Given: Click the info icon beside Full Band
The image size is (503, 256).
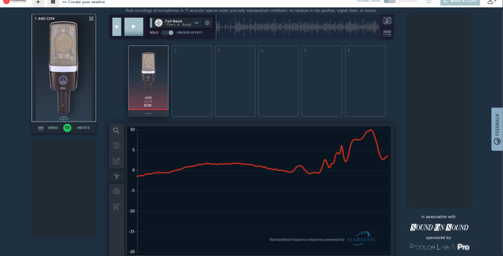Looking at the screenshot, I should (207, 23).
